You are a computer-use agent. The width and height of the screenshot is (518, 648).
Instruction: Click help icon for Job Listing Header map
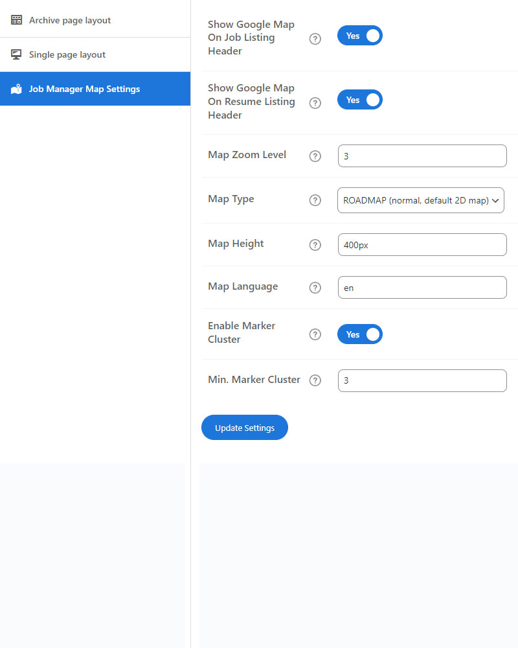[x=315, y=39]
